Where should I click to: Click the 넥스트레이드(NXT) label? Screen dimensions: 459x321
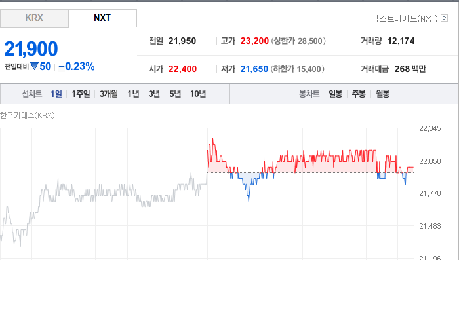pos(405,18)
